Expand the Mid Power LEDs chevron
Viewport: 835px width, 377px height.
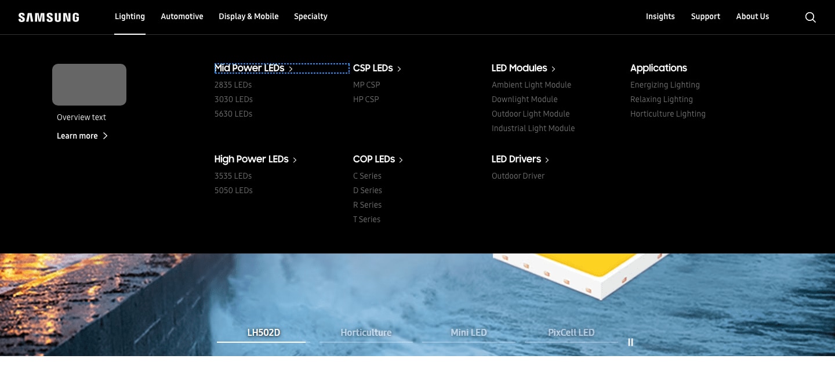pyautogui.click(x=291, y=68)
